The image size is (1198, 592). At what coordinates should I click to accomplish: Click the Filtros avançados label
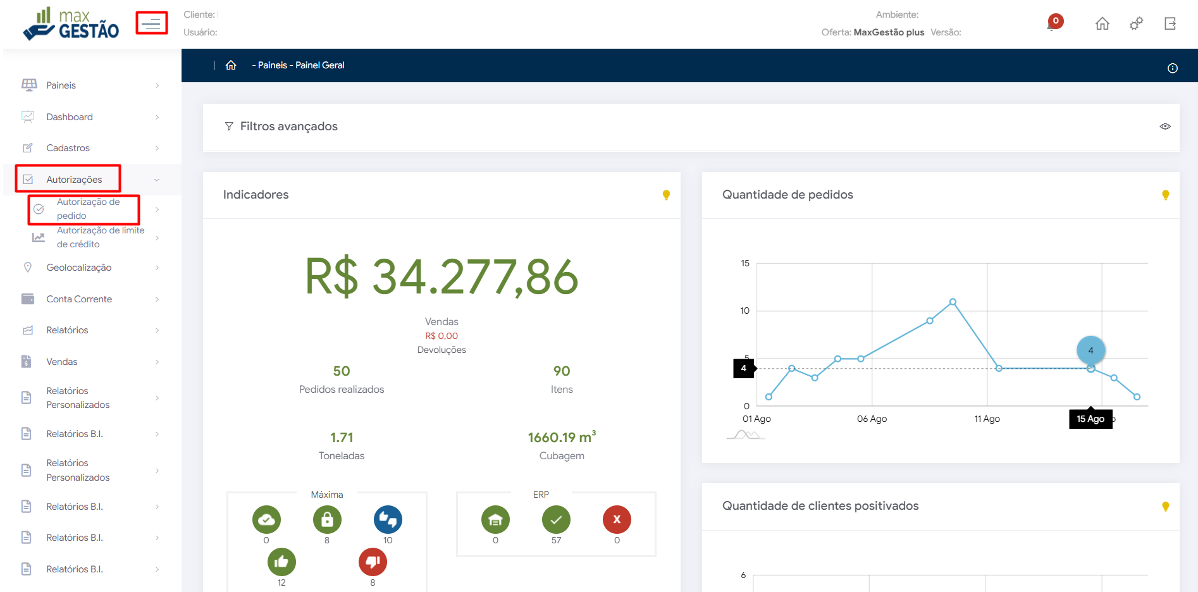288,126
